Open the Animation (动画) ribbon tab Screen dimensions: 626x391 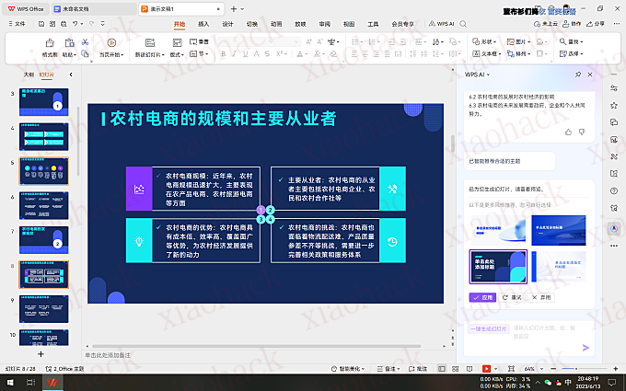276,24
